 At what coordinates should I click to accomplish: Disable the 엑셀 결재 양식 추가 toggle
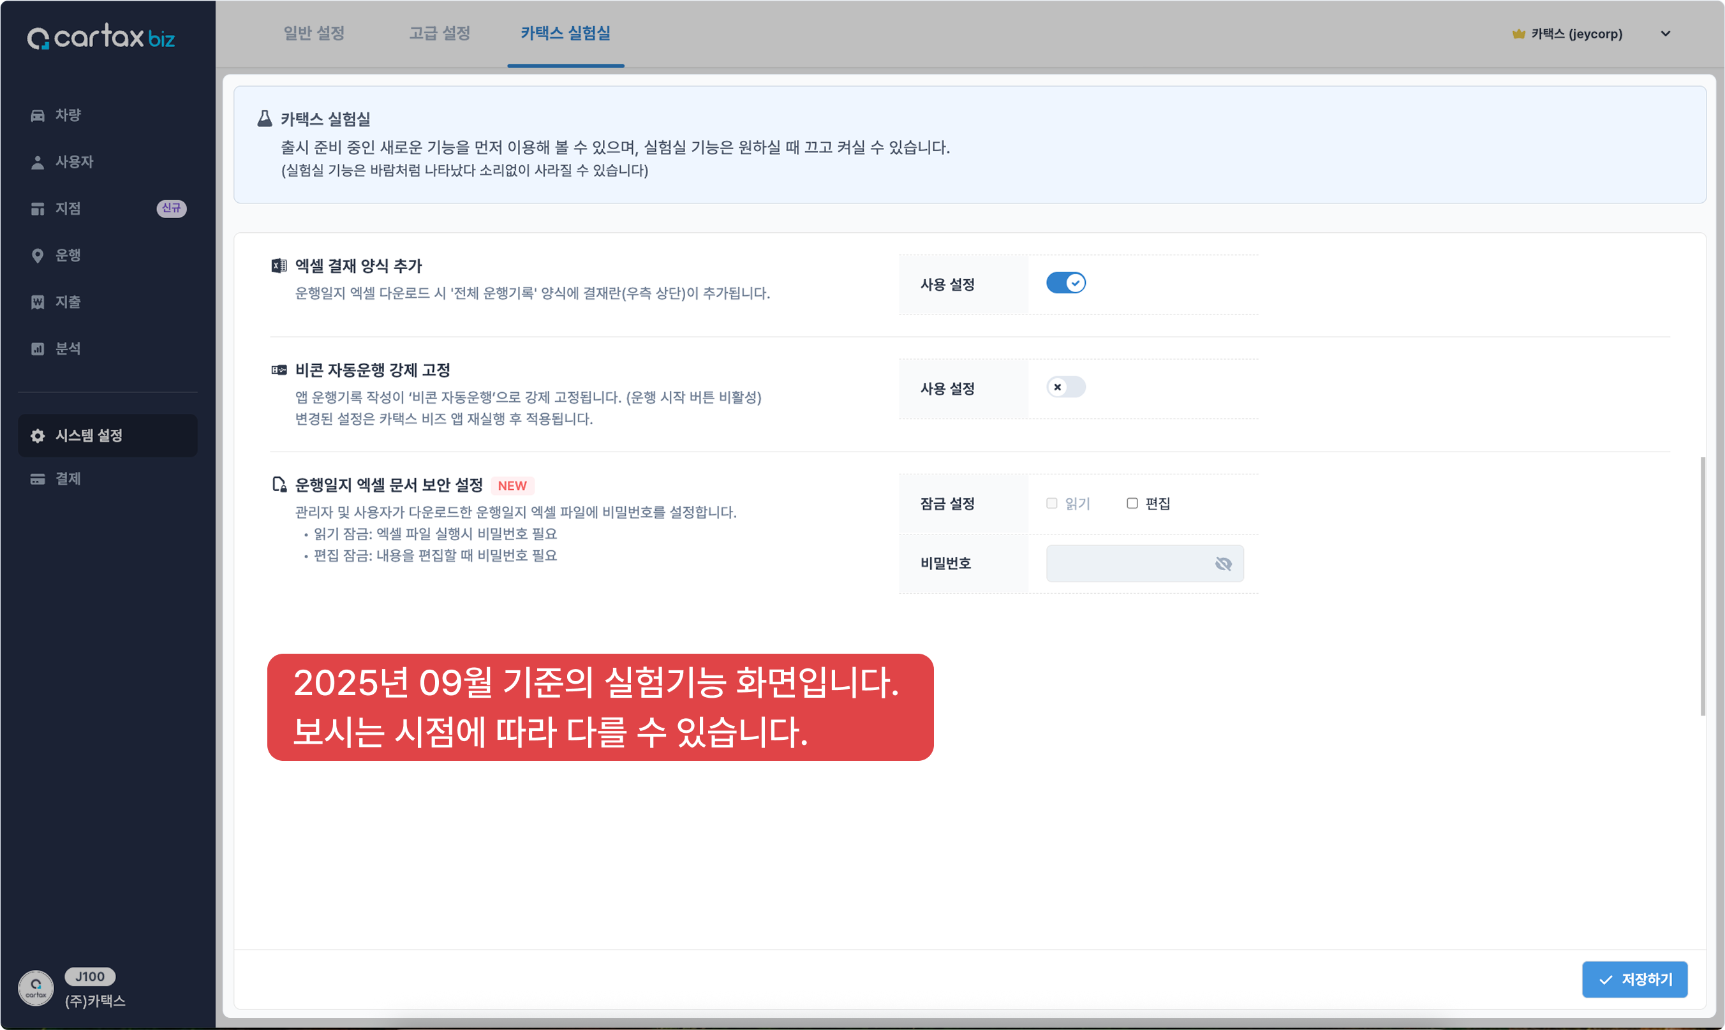point(1065,283)
